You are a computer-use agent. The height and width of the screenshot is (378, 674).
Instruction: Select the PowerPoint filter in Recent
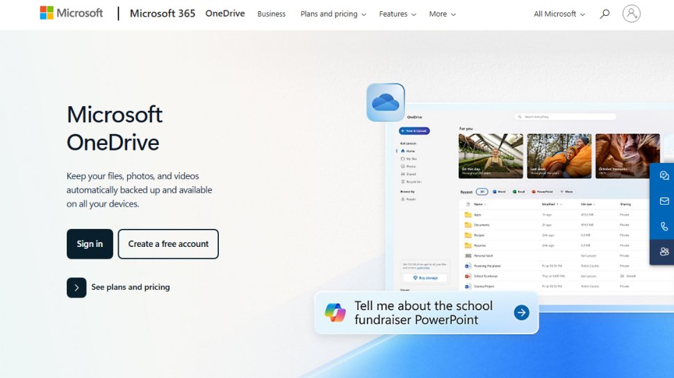coord(543,192)
